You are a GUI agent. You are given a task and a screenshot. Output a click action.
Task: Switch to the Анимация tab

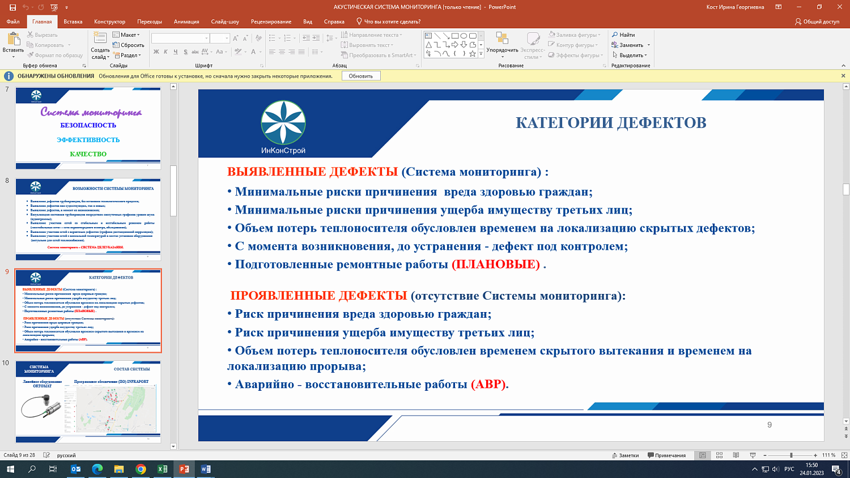(186, 22)
